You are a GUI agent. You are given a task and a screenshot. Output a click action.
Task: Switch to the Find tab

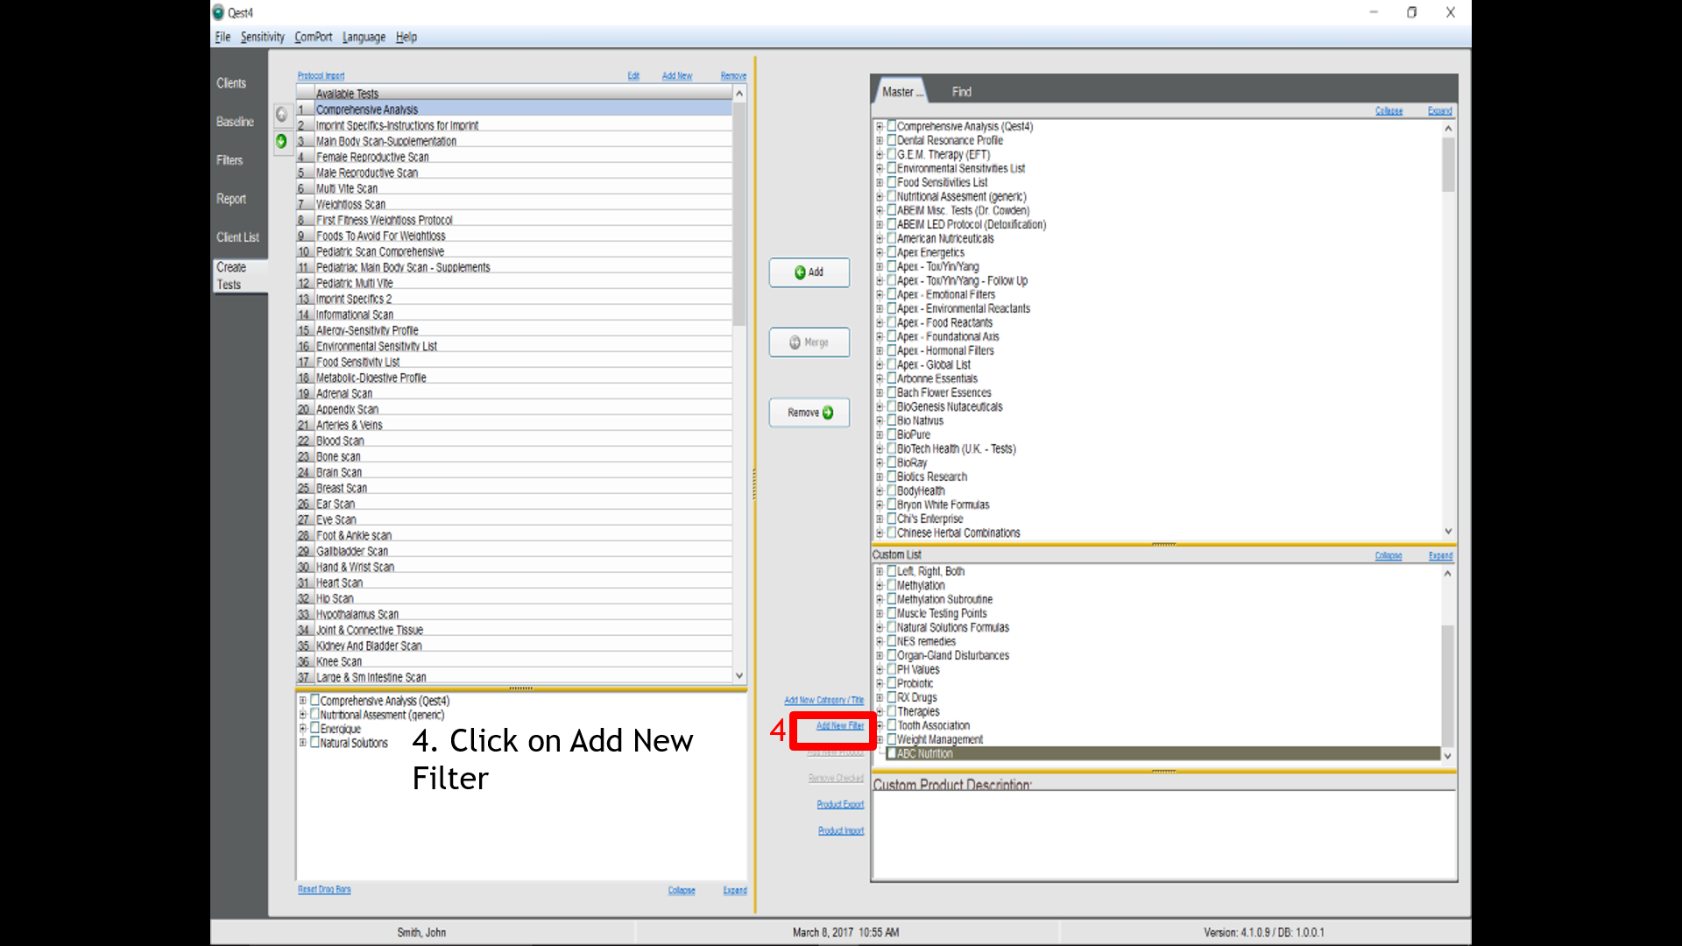pyautogui.click(x=961, y=92)
